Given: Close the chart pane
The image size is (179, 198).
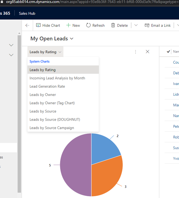Looking at the screenshot, I should [147, 52].
